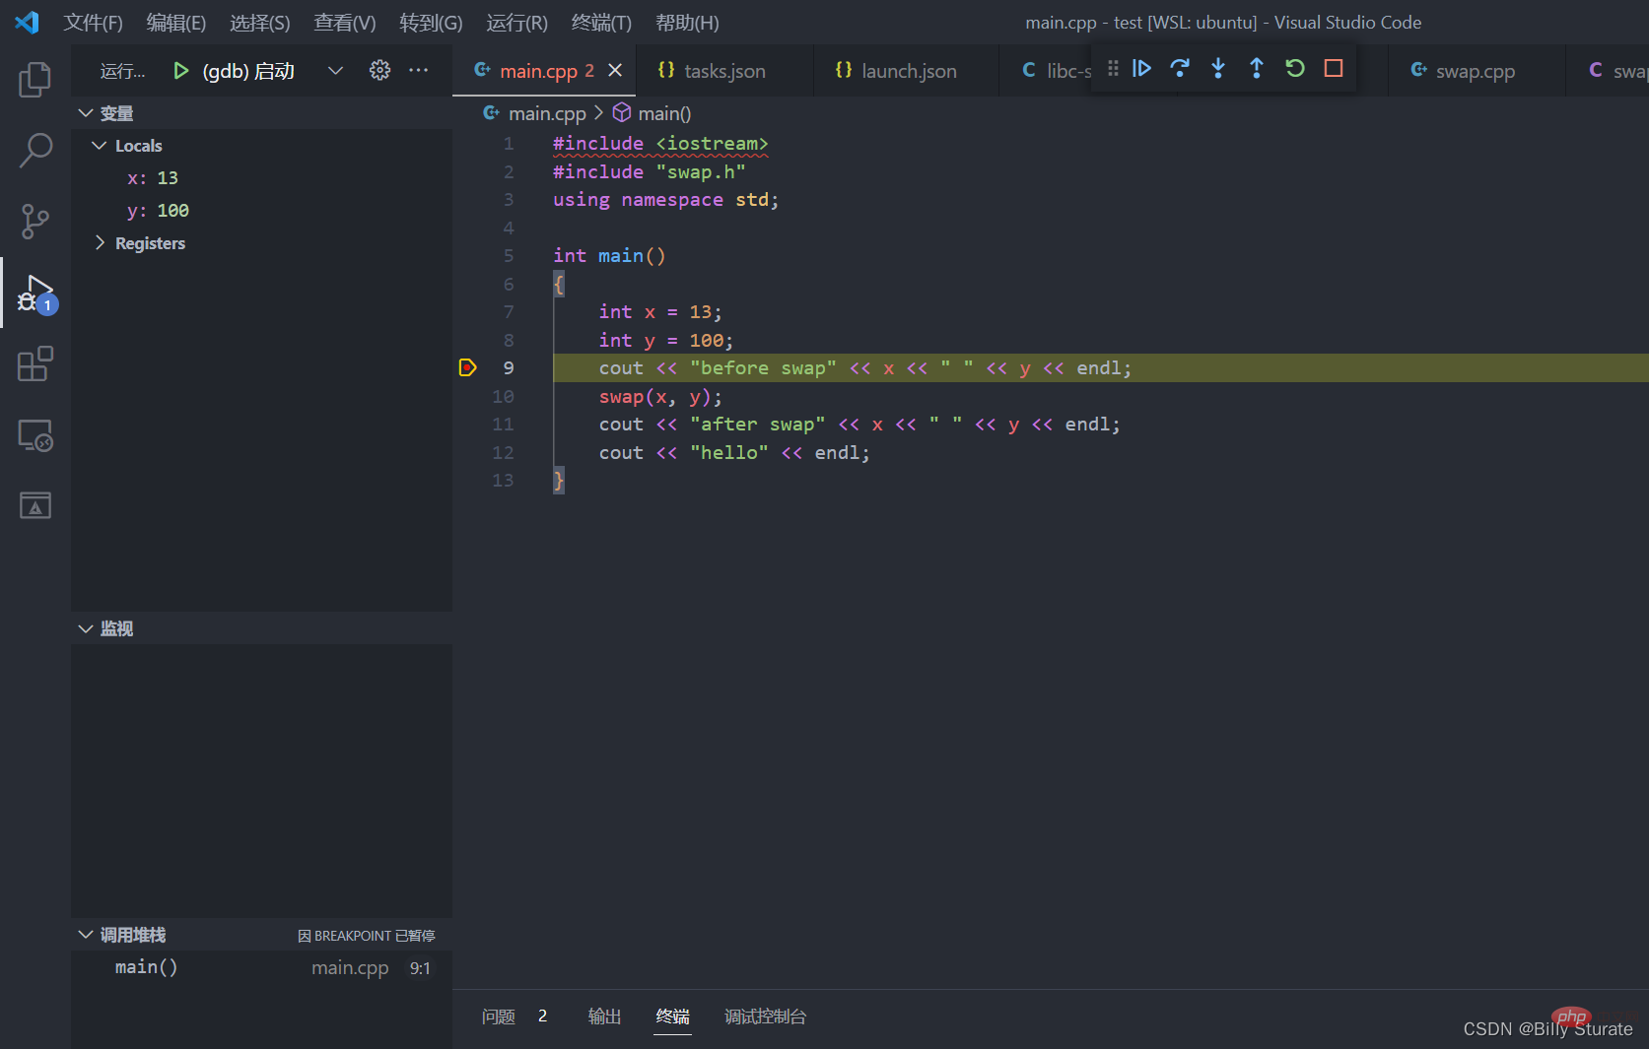1649x1049 pixels.
Task: Click the debug Continue button
Action: (1141, 69)
